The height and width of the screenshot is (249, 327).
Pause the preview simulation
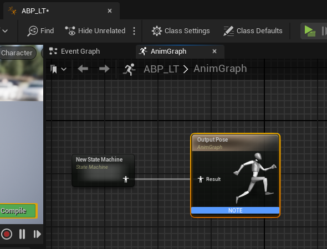click(x=22, y=234)
